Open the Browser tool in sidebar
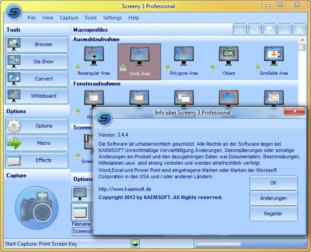This screenshot has width=311, height=252. pyautogui.click(x=37, y=44)
